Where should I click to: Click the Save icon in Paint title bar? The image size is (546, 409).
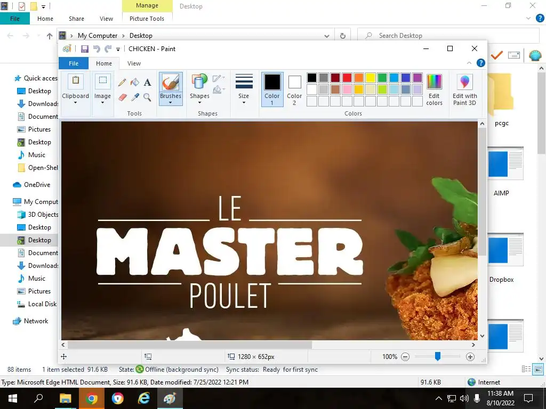85,49
